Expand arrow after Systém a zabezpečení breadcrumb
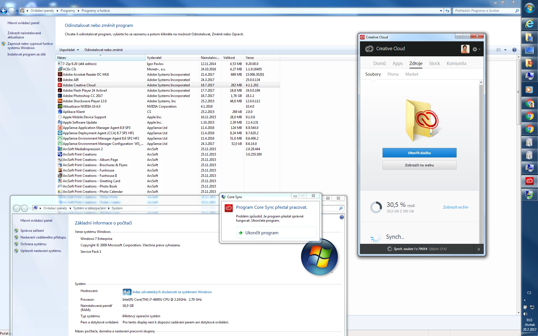Screen dimensions: 538x336 [109, 208]
